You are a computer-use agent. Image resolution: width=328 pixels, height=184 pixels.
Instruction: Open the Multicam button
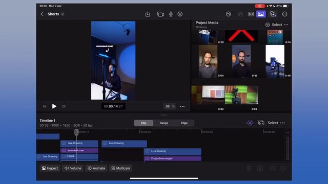point(121,168)
